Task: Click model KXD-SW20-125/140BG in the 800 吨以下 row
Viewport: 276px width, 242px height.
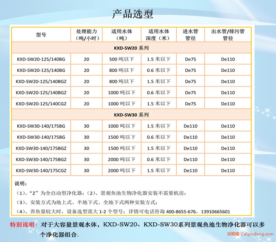Action: pos(41,70)
